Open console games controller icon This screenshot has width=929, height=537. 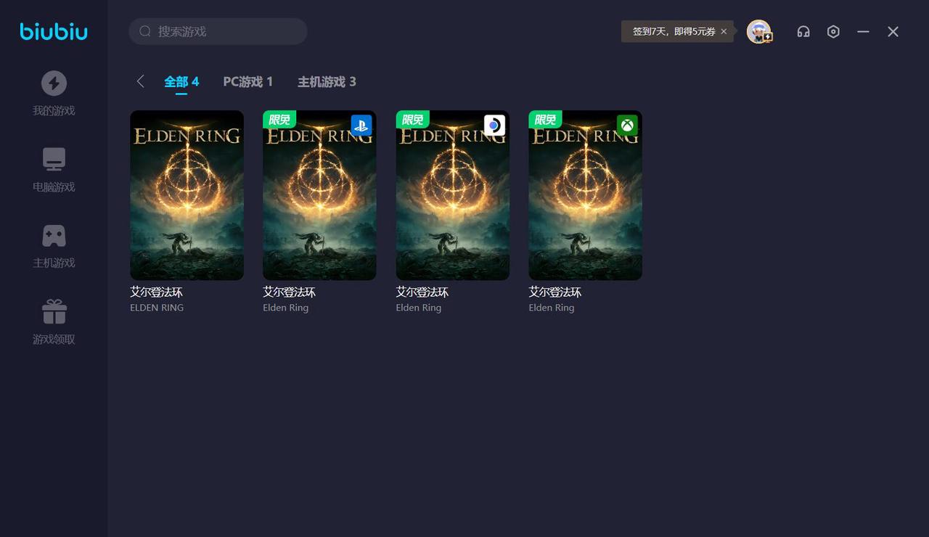point(54,235)
